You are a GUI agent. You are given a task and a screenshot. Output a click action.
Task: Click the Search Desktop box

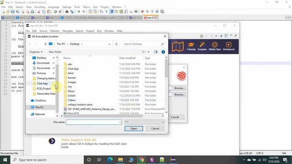pos(144,44)
